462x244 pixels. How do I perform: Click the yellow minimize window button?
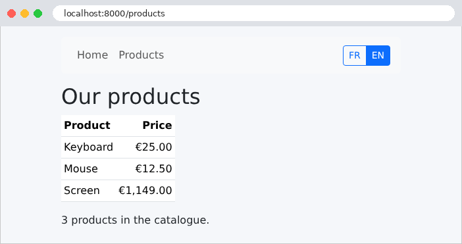pos(25,14)
